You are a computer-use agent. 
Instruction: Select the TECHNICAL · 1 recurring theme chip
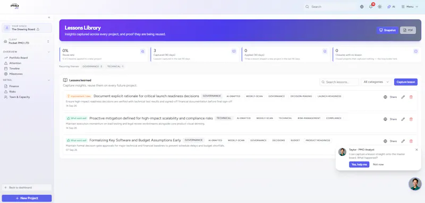[x=115, y=66]
